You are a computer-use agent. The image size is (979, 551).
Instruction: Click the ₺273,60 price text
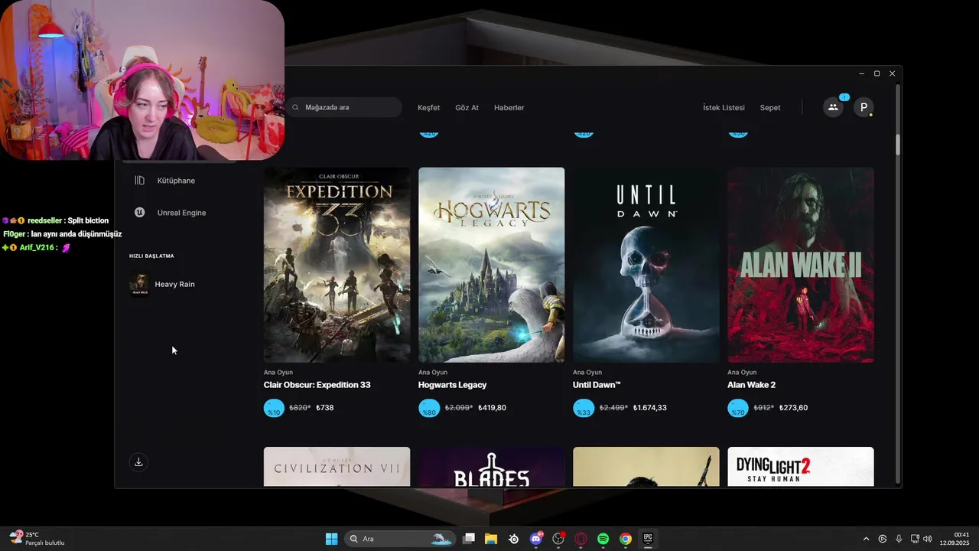click(x=793, y=408)
